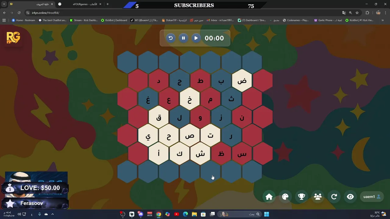Image resolution: width=390 pixels, height=219 pixels.
Task: Select the hexagon with letter ط
Action: point(200,81)
